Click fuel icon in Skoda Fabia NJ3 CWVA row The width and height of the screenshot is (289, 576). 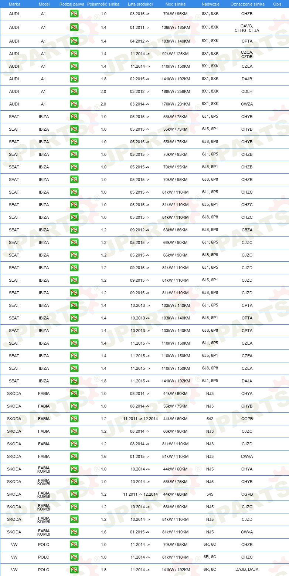pos(74,456)
